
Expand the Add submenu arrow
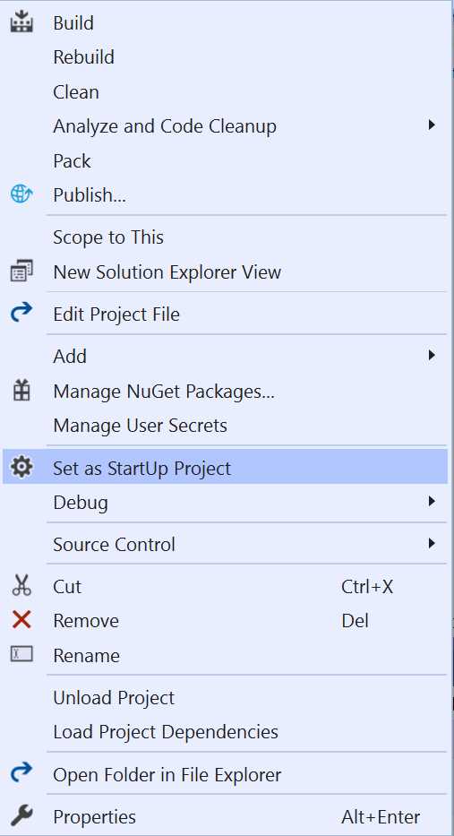pyautogui.click(x=432, y=355)
